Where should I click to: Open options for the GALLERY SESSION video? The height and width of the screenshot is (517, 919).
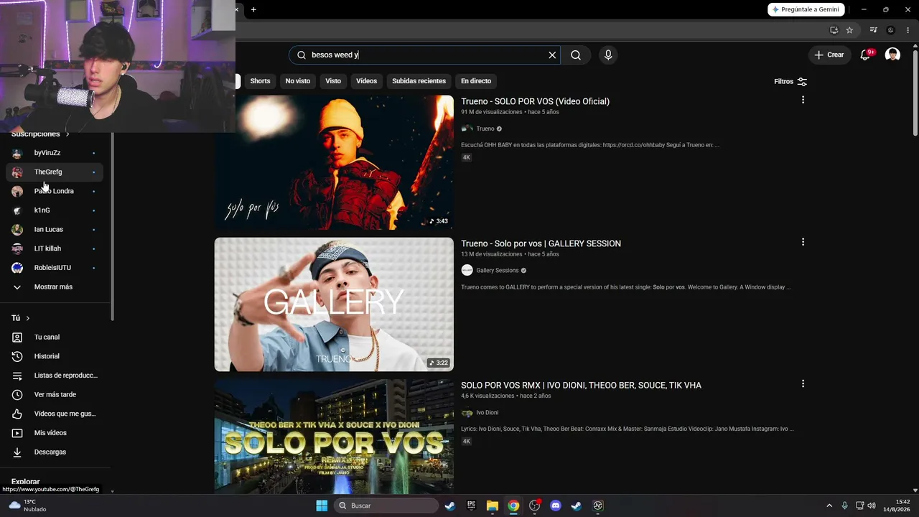(x=803, y=242)
